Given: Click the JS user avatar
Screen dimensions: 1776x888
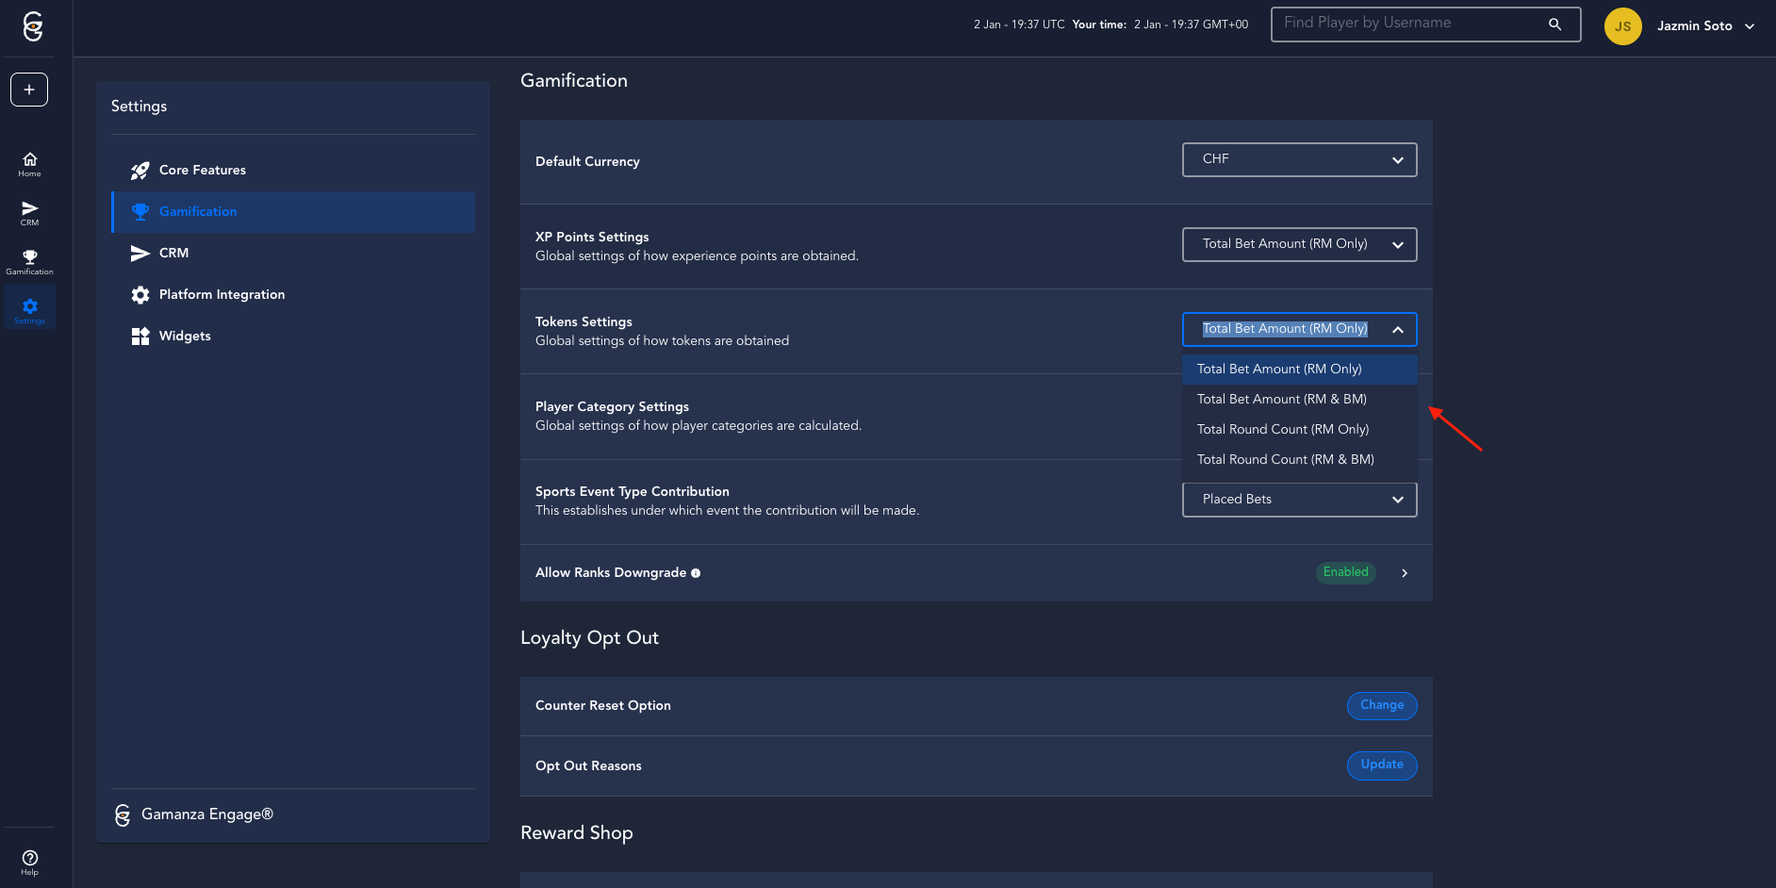Looking at the screenshot, I should pyautogui.click(x=1622, y=26).
